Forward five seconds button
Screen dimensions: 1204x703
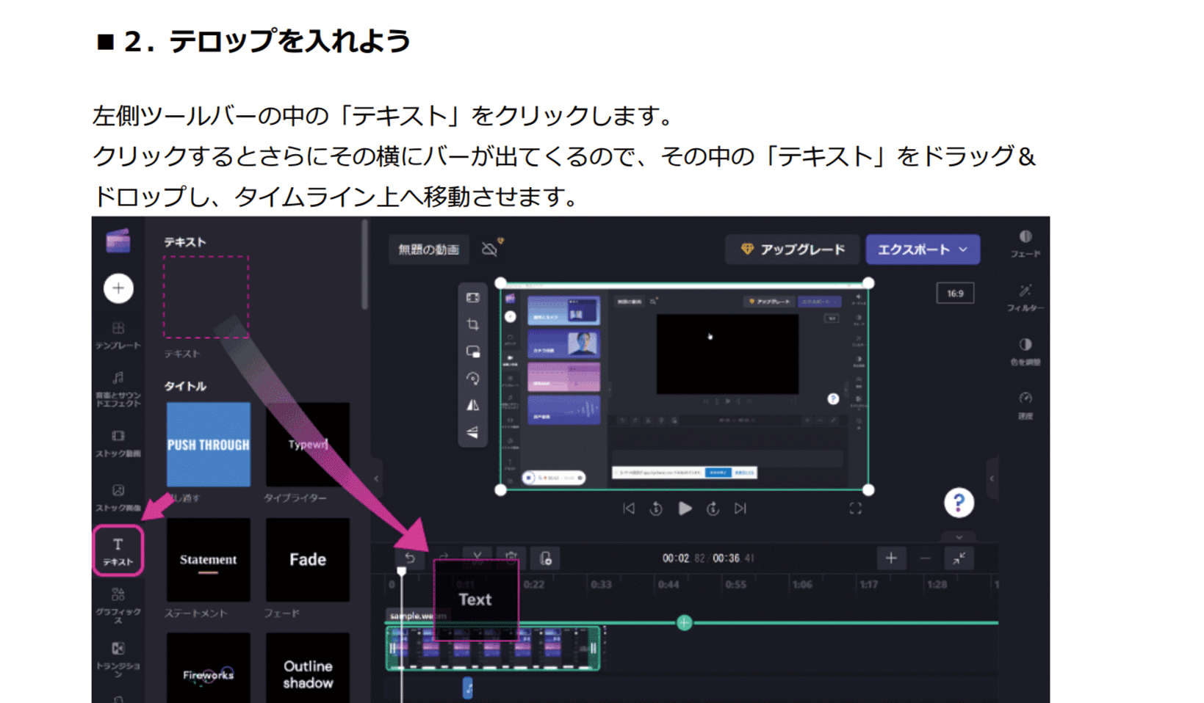point(713,509)
